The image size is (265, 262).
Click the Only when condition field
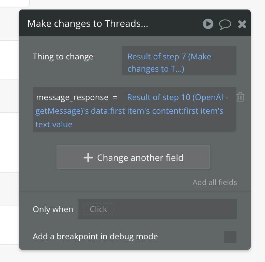pyautogui.click(x=170, y=209)
